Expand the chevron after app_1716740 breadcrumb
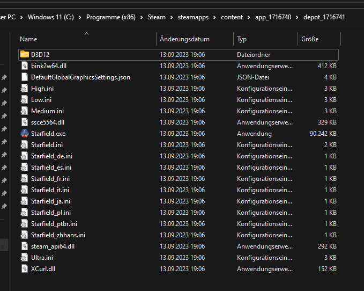The image size is (364, 291). point(297,17)
